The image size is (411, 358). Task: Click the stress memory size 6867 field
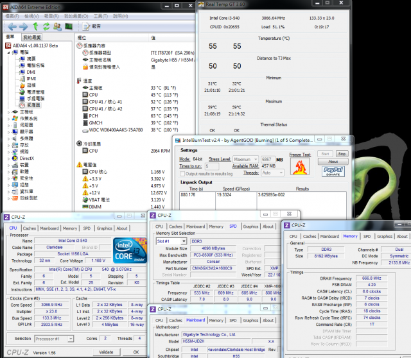click(x=267, y=159)
